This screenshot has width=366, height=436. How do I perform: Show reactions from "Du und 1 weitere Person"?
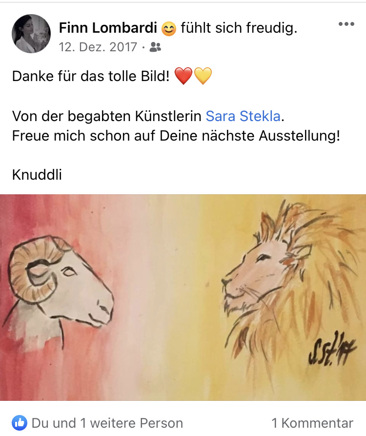(x=107, y=423)
